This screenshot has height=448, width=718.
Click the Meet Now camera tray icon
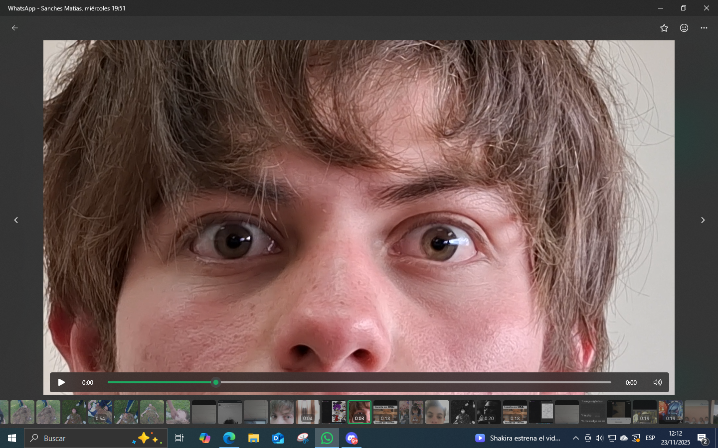pos(588,438)
